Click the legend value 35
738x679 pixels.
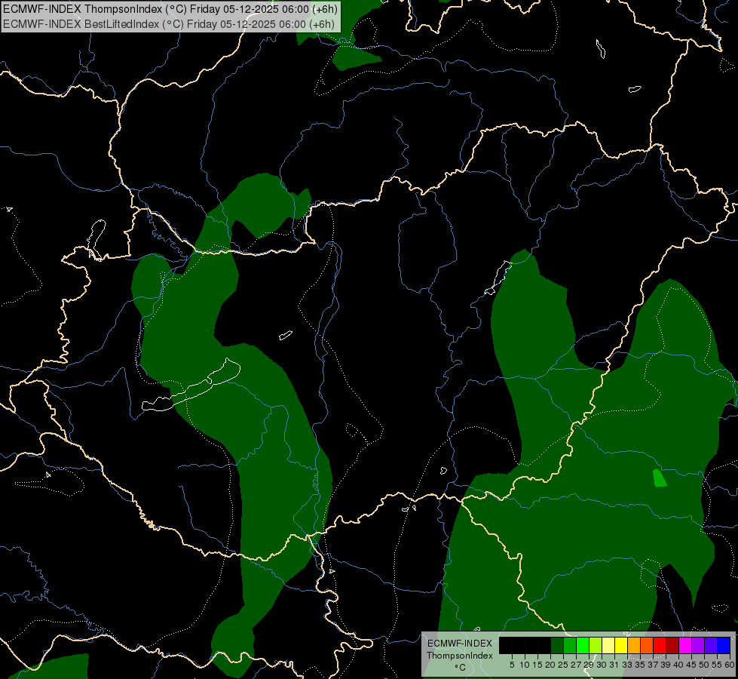pos(641,665)
